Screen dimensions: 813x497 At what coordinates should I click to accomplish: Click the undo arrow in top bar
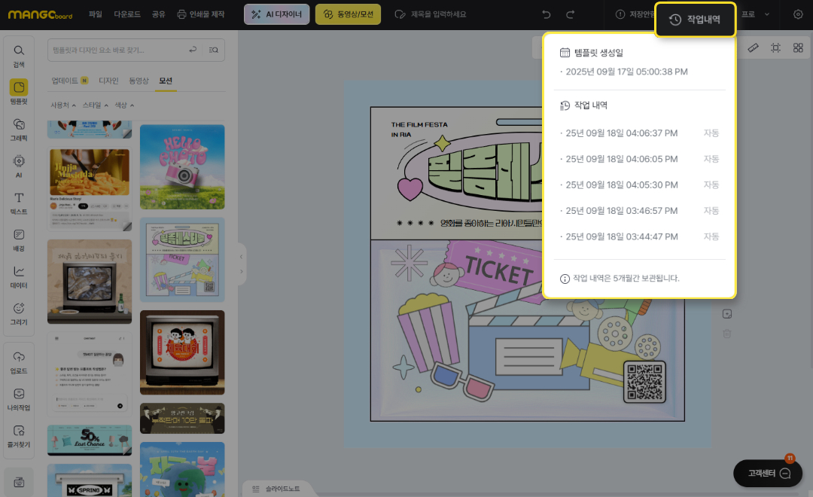pos(547,14)
